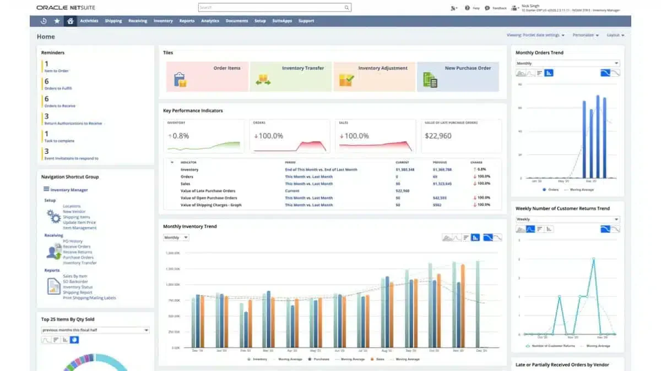Click Customer Returns marker in Weekly legend

(527, 346)
